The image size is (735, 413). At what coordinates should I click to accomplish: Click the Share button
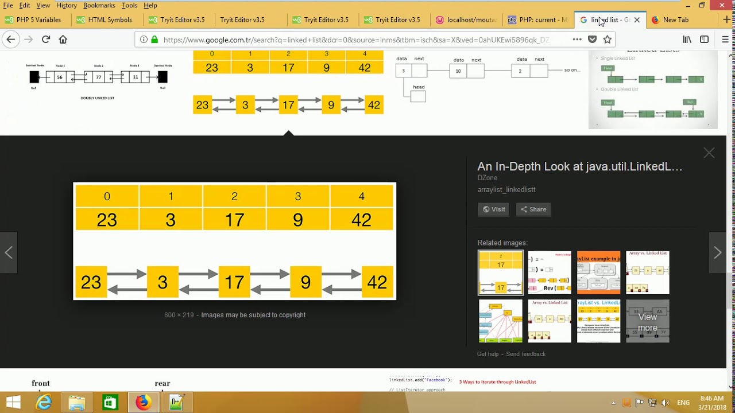[x=533, y=209]
